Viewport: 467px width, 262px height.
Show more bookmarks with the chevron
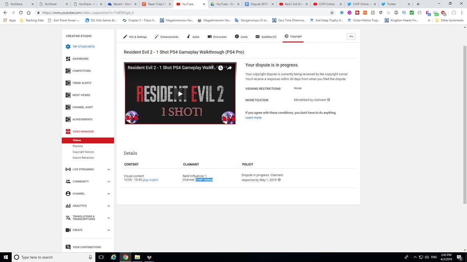pos(429,20)
